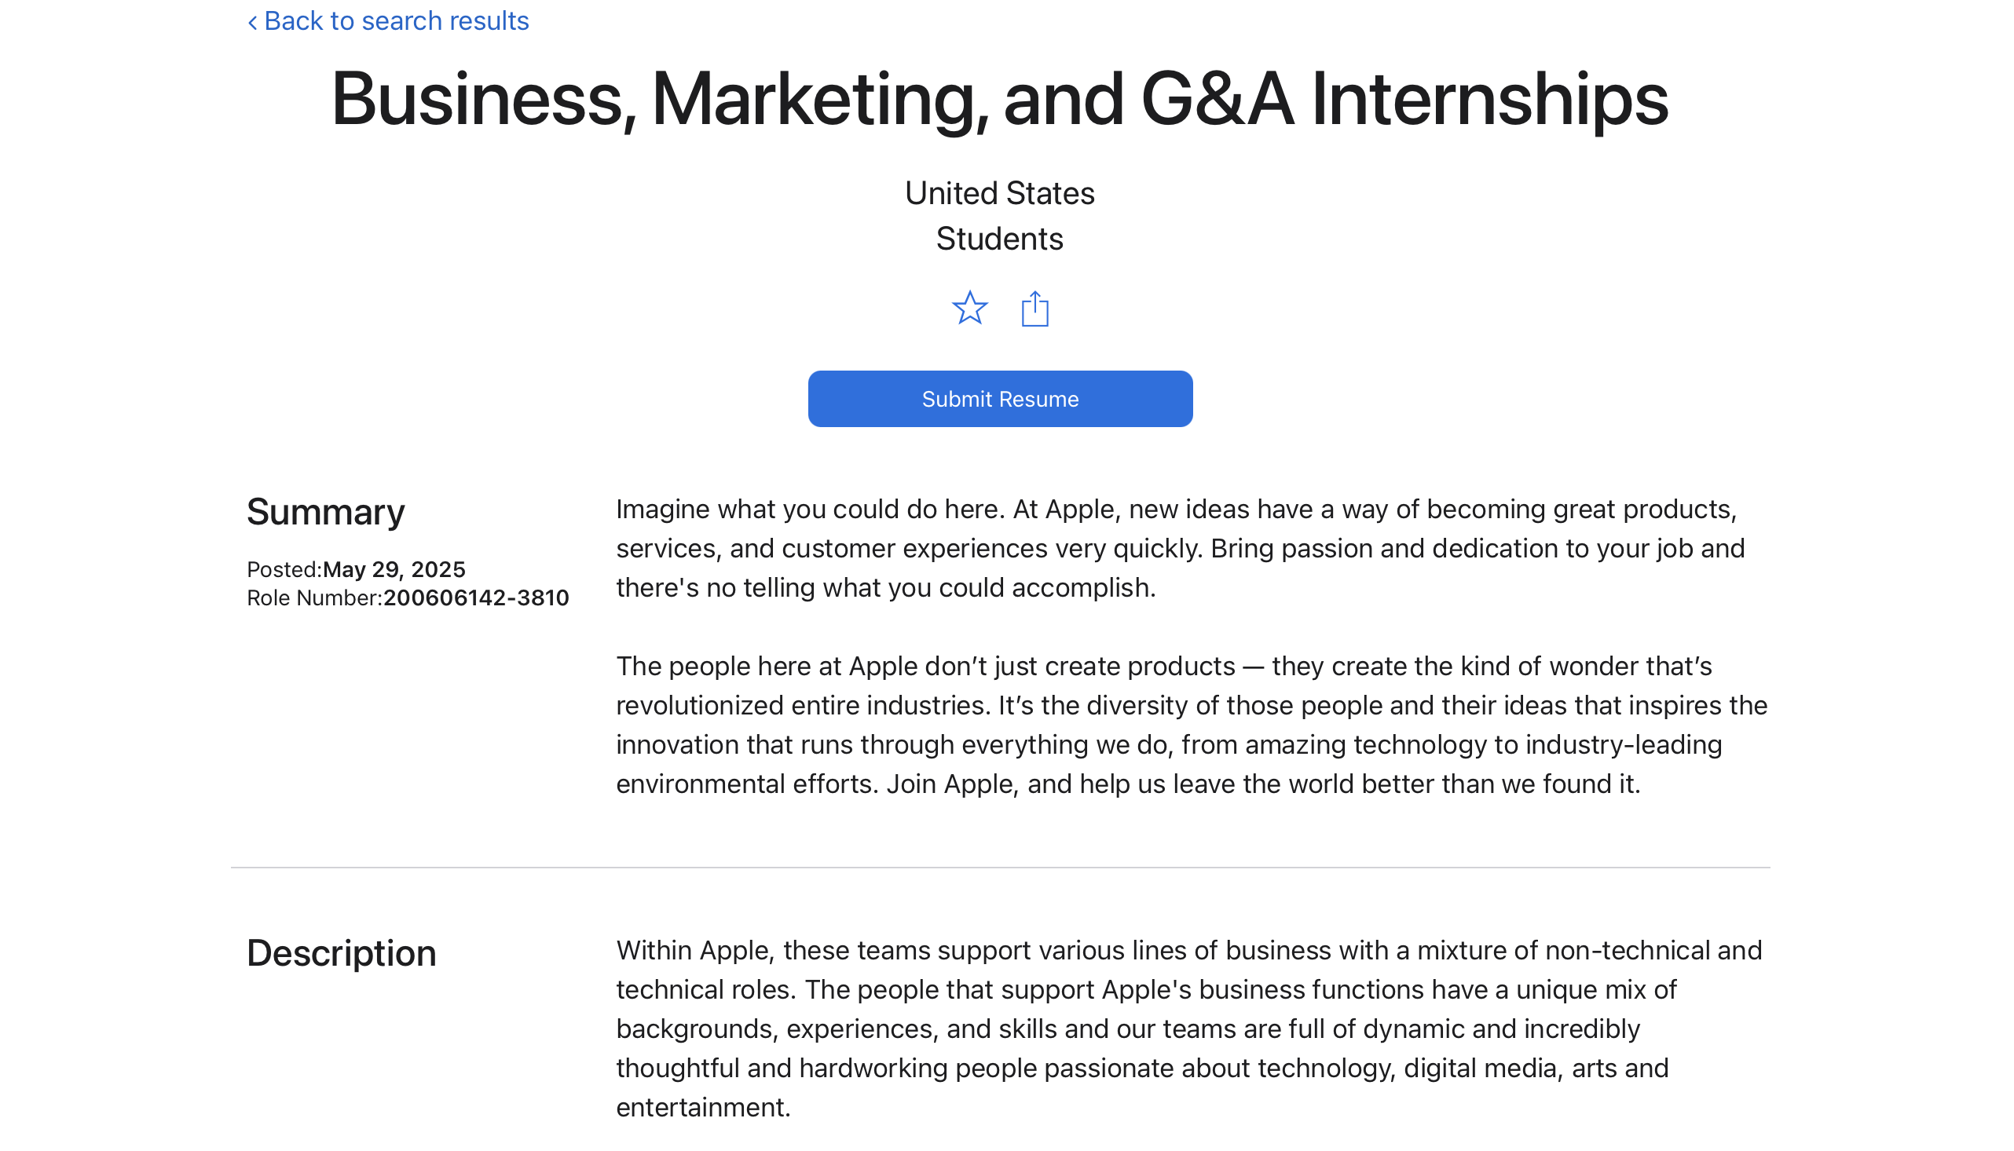Click the back chevron arrow icon
This screenshot has height=1151, width=2014.
(x=254, y=23)
